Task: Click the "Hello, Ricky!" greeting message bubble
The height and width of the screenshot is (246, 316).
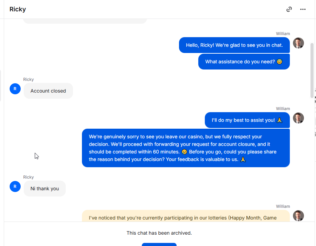Action: tap(234, 45)
